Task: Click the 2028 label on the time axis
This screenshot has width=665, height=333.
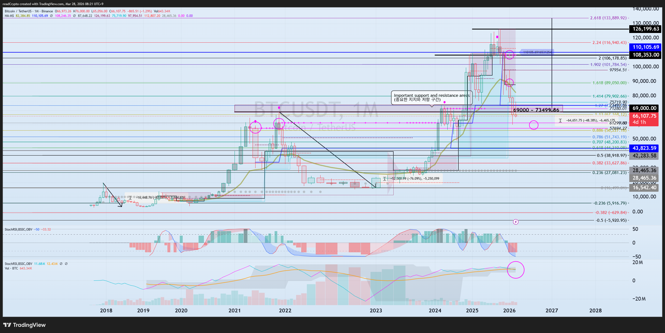Action: 595,311
